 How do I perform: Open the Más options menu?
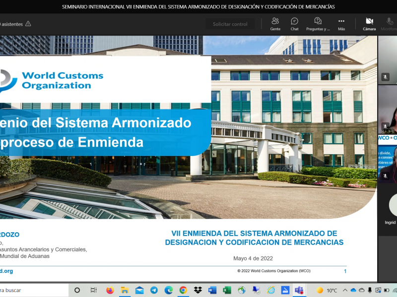click(x=341, y=24)
